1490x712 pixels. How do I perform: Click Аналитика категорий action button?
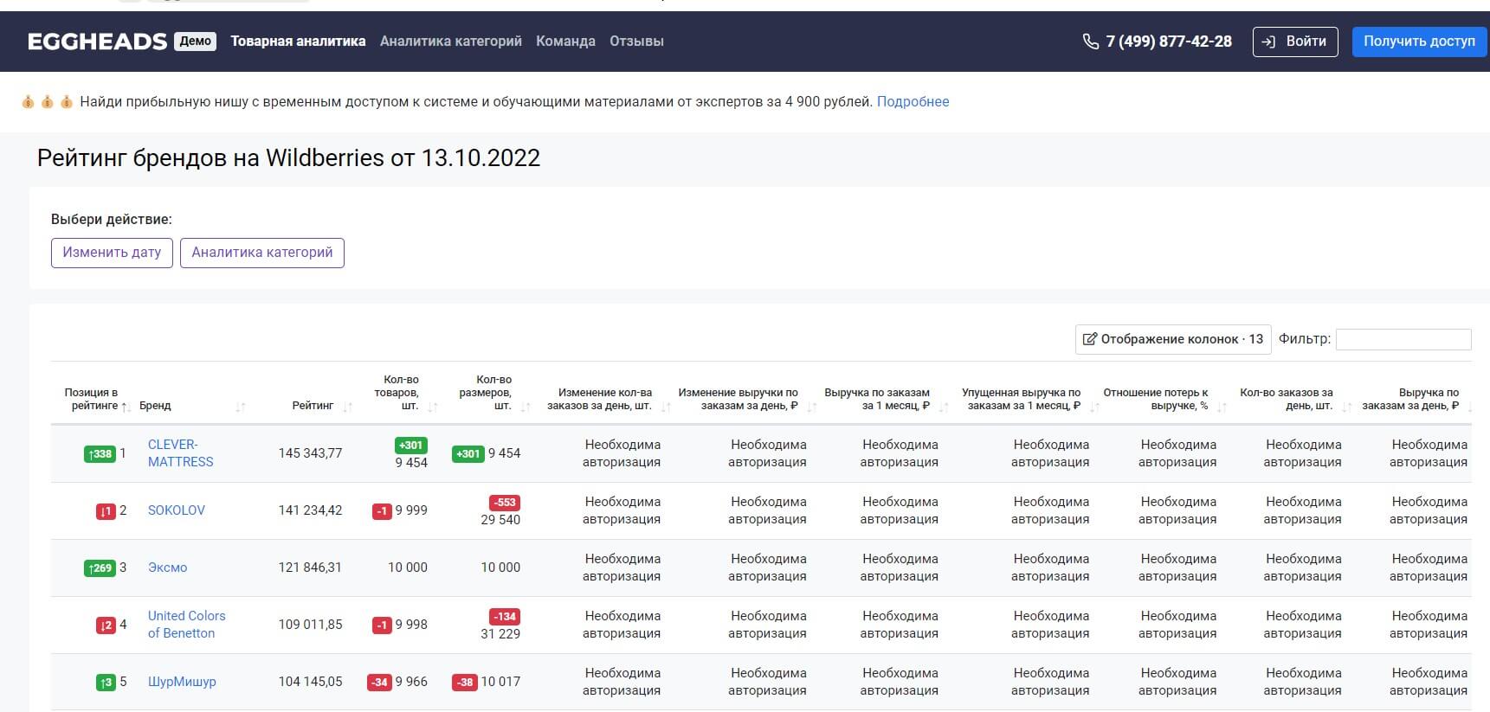coord(262,253)
